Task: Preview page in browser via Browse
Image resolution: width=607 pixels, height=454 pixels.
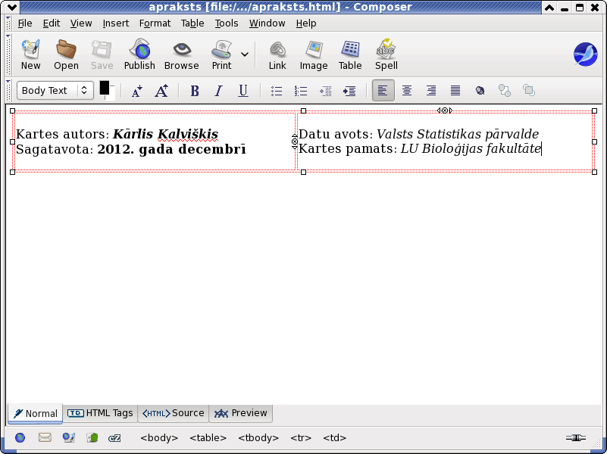Action: (182, 54)
